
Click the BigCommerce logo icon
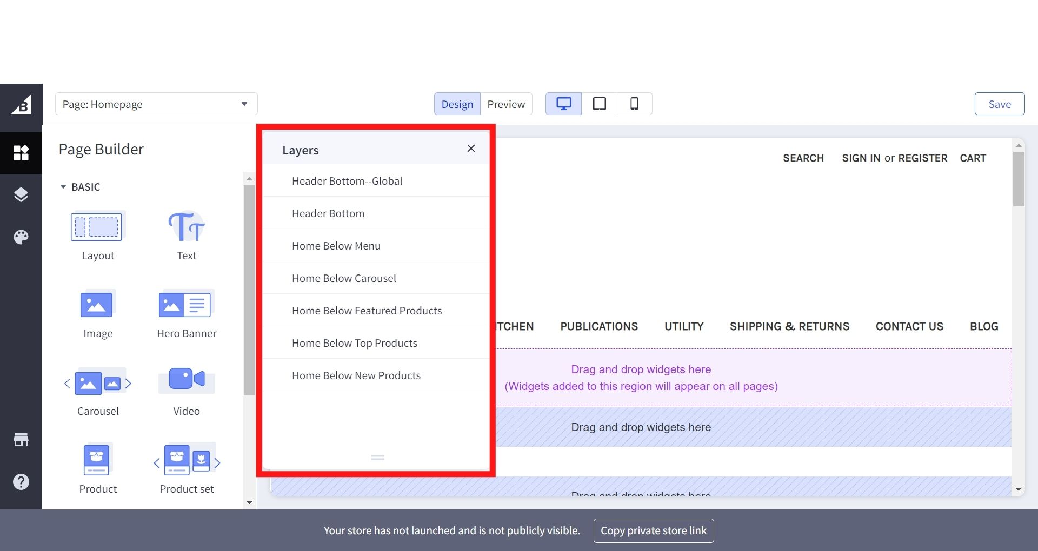pos(21,105)
